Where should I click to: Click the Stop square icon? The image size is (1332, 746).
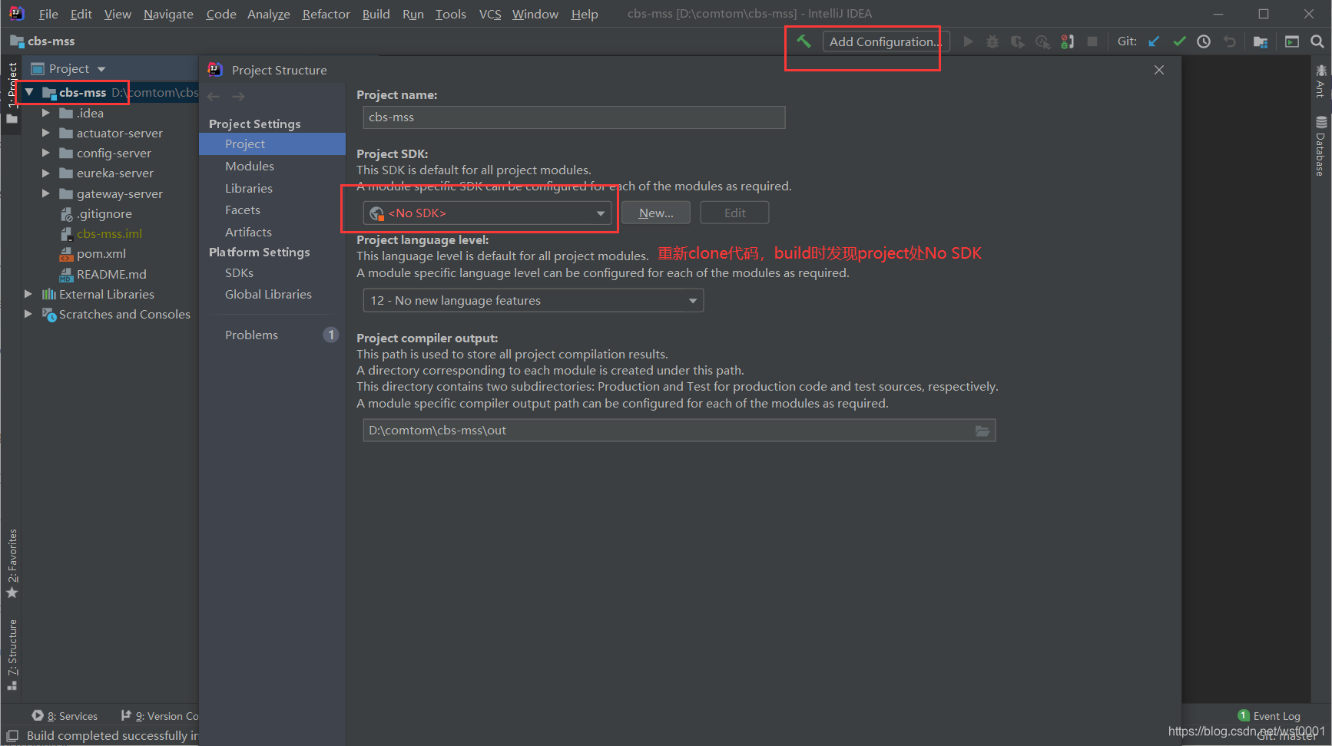tap(1092, 41)
